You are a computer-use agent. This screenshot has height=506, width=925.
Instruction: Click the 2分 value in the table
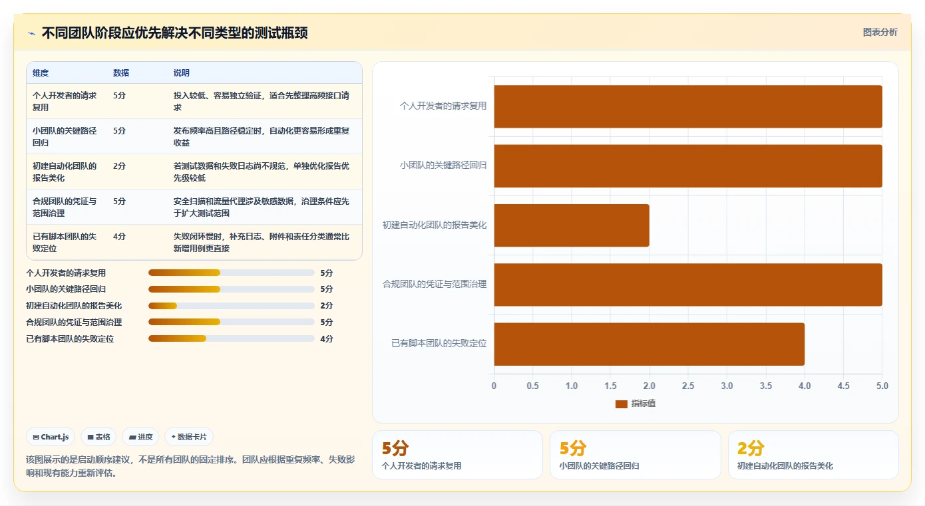[x=119, y=166]
